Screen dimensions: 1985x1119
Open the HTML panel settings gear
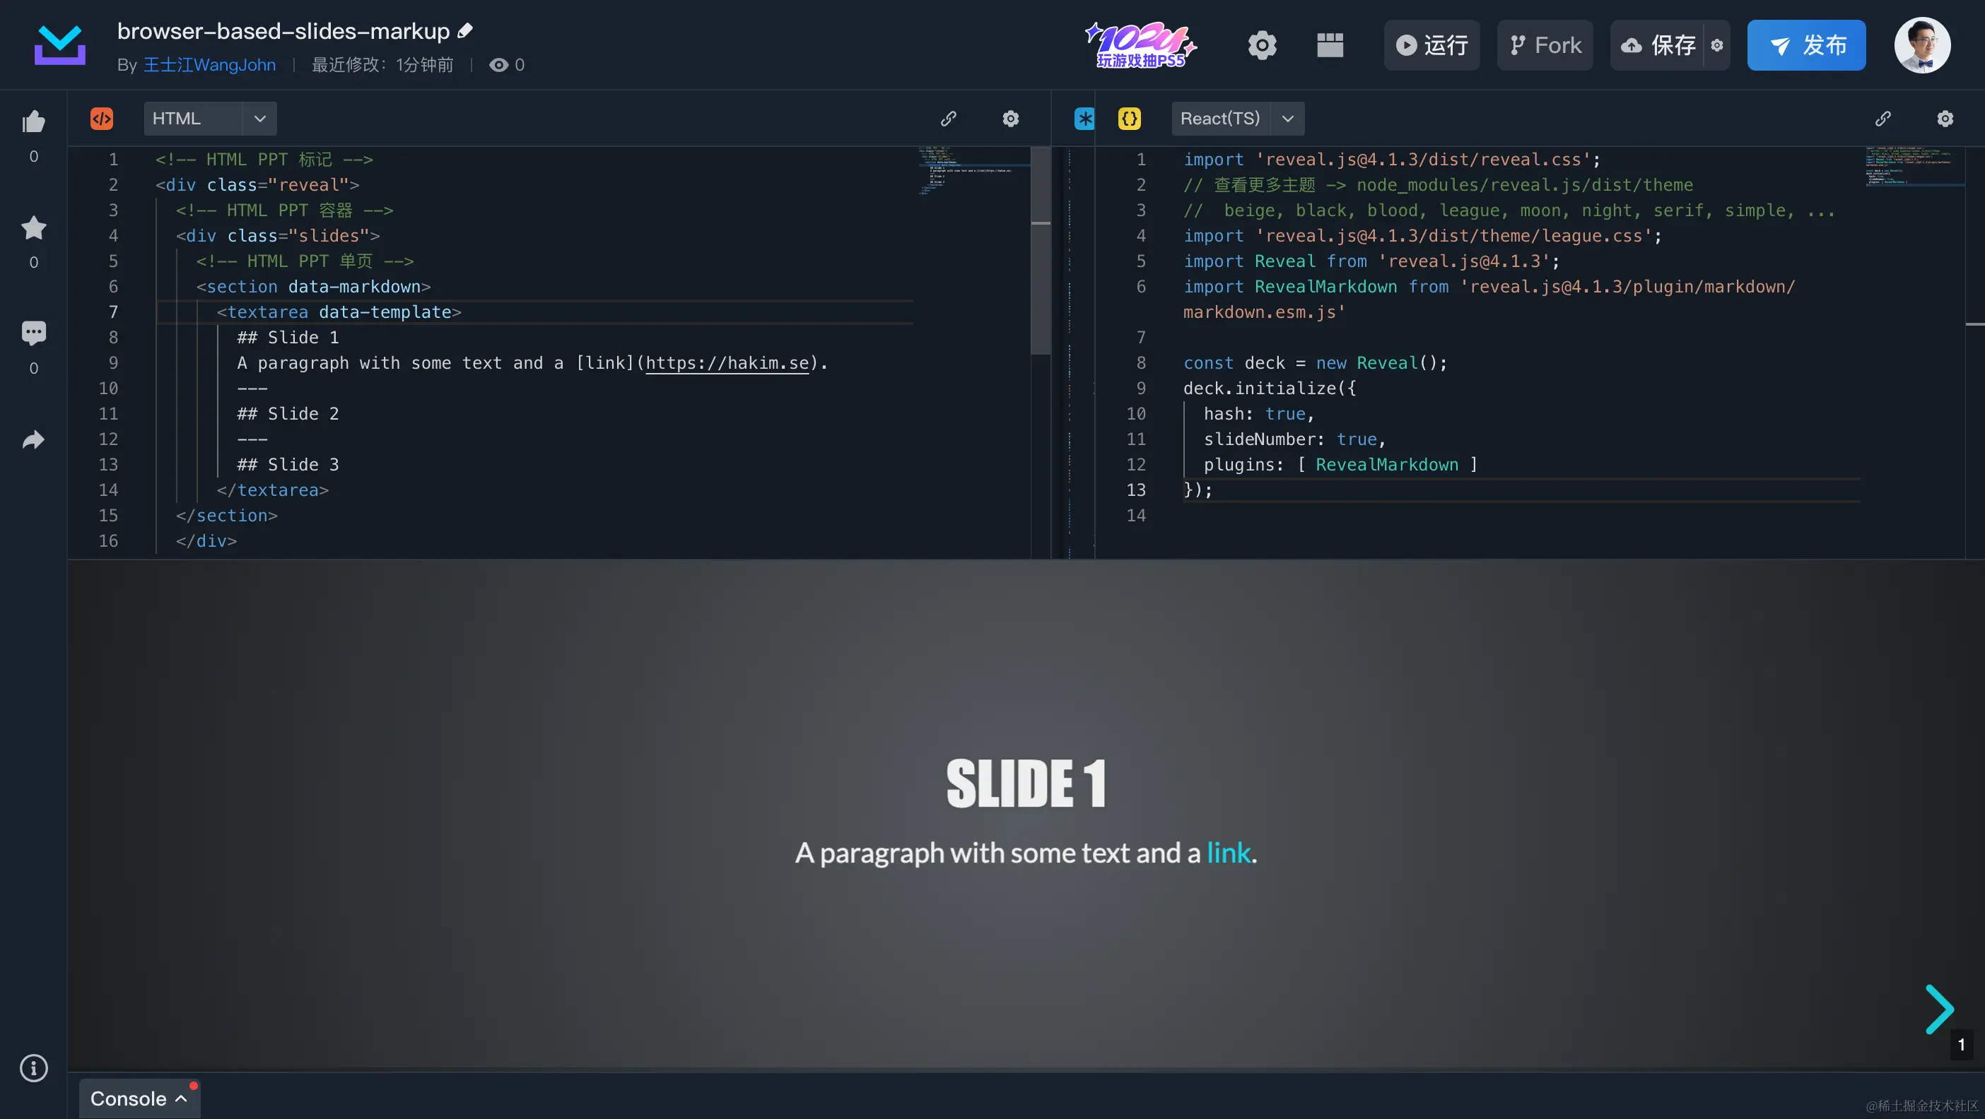(x=1010, y=119)
